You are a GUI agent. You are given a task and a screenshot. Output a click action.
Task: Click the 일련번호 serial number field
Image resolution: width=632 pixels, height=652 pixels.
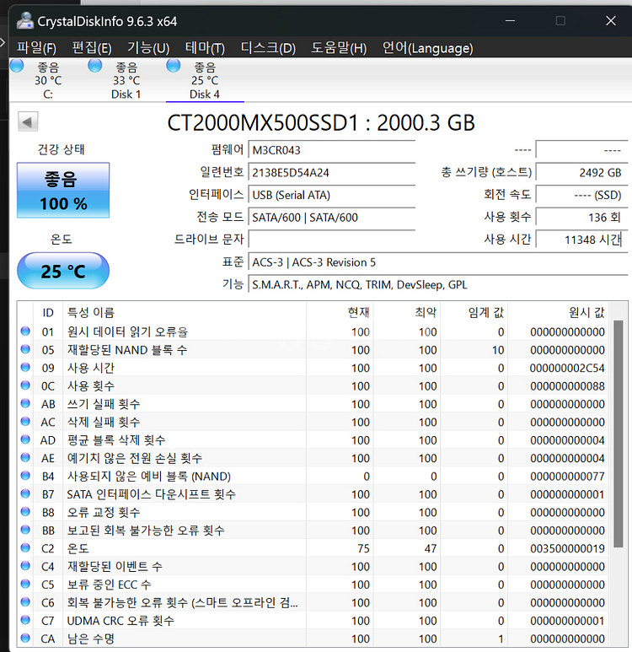(x=332, y=172)
